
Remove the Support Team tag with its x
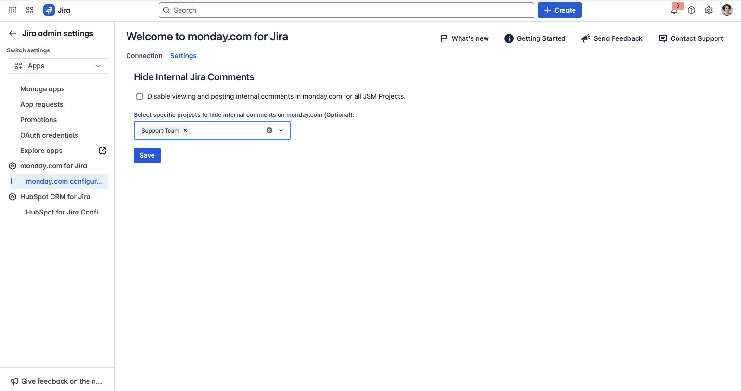point(185,130)
